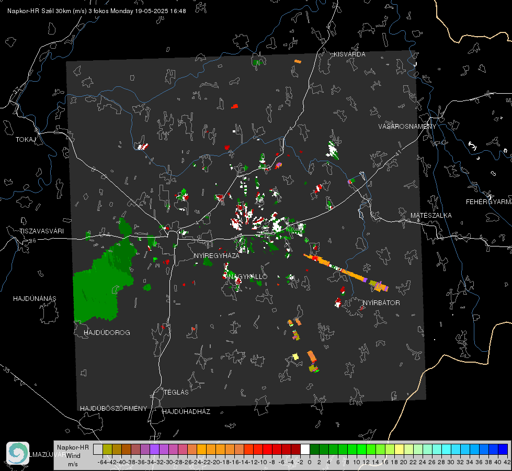Click the yellow legend swatch between 18 and 20

click(x=399, y=449)
